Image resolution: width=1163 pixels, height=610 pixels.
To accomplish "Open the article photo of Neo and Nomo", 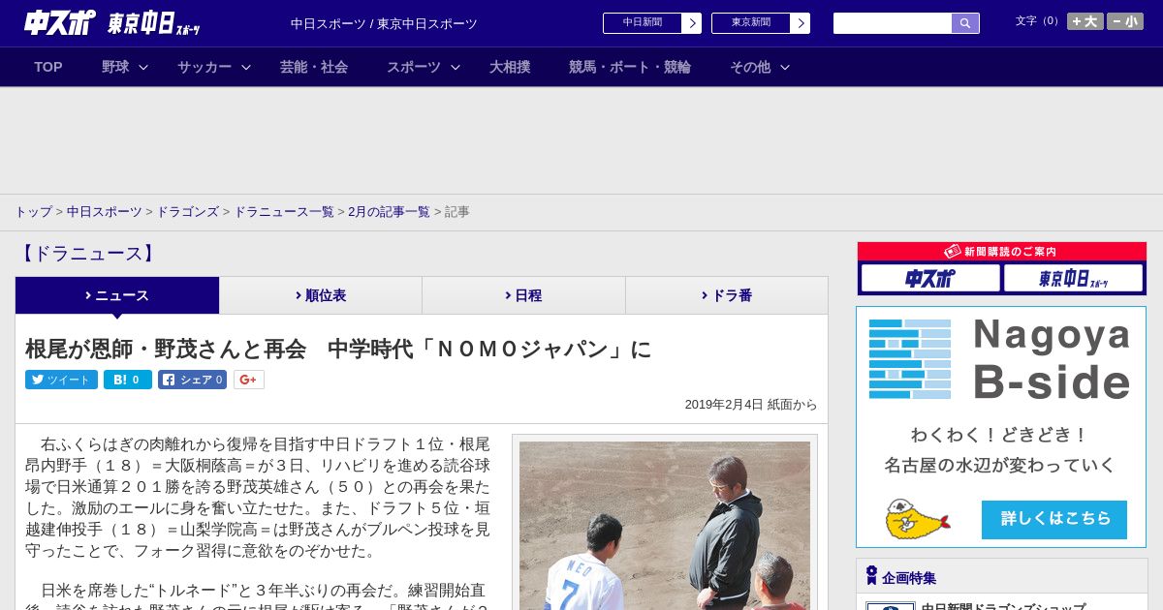I will pyautogui.click(x=665, y=526).
